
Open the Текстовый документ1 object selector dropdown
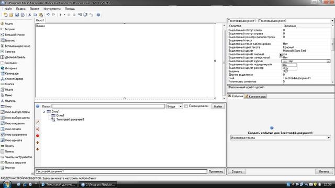point(332,21)
